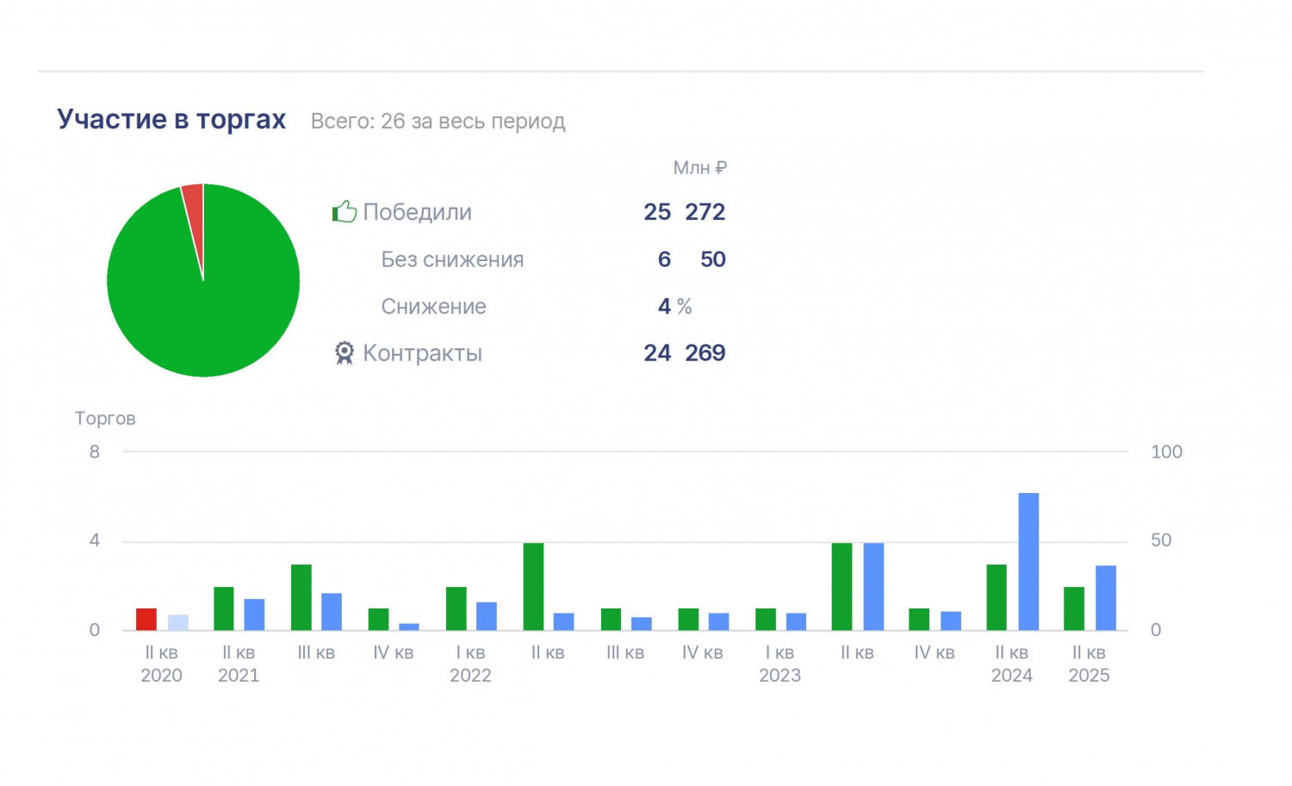Click the II кв 2025 axis label
Screen dimensions: 1292x786
1090,664
